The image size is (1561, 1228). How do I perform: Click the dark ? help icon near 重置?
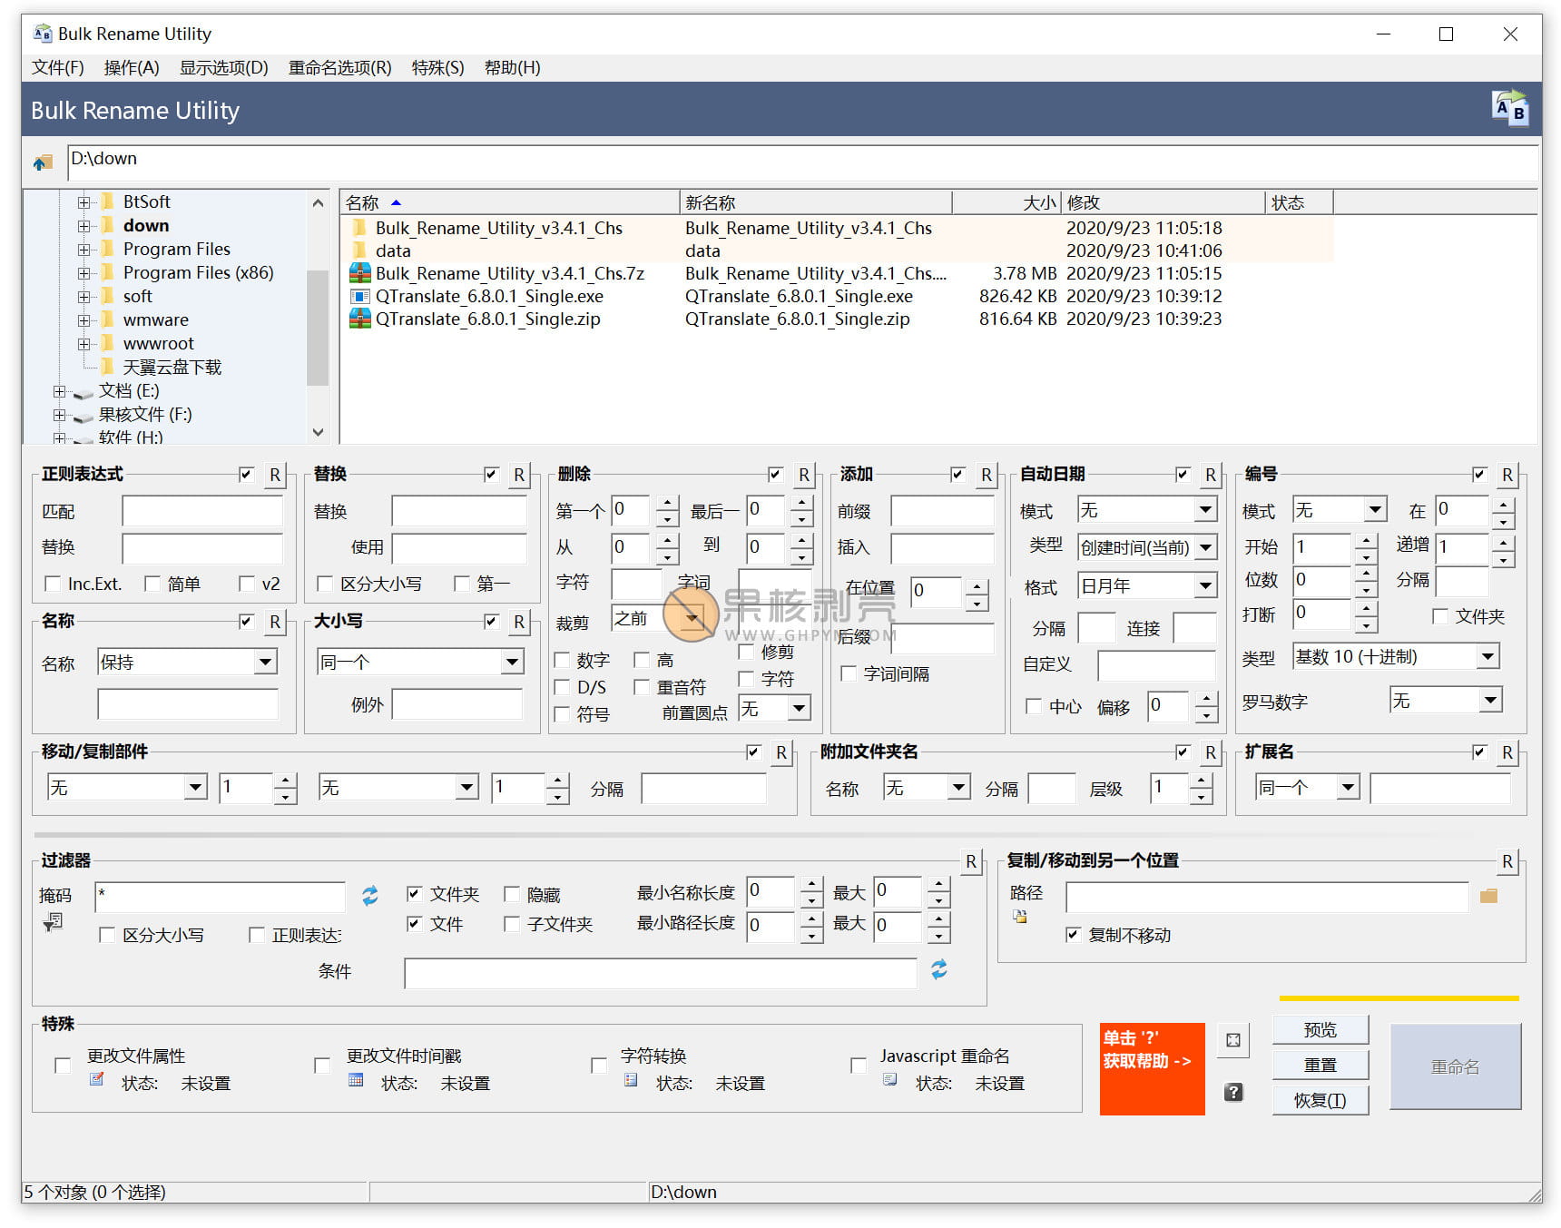1232,1093
